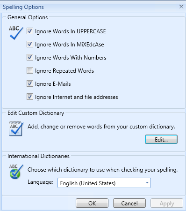Screen dimensions: 186x211
Task: Uncheck Ignore E-Mails option
Action: coord(30,83)
